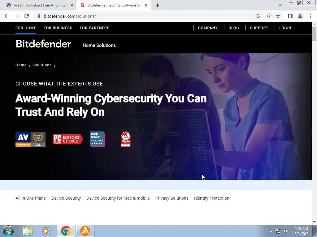
Task: Click the AV Comparatives 2021 badge
Action: (x=30, y=139)
